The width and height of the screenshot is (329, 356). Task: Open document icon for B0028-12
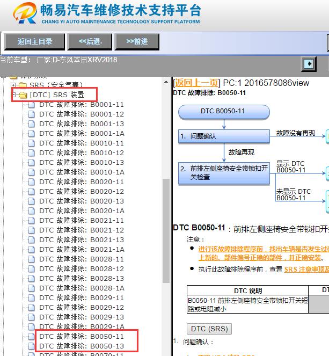pyautogui.click(x=32, y=268)
